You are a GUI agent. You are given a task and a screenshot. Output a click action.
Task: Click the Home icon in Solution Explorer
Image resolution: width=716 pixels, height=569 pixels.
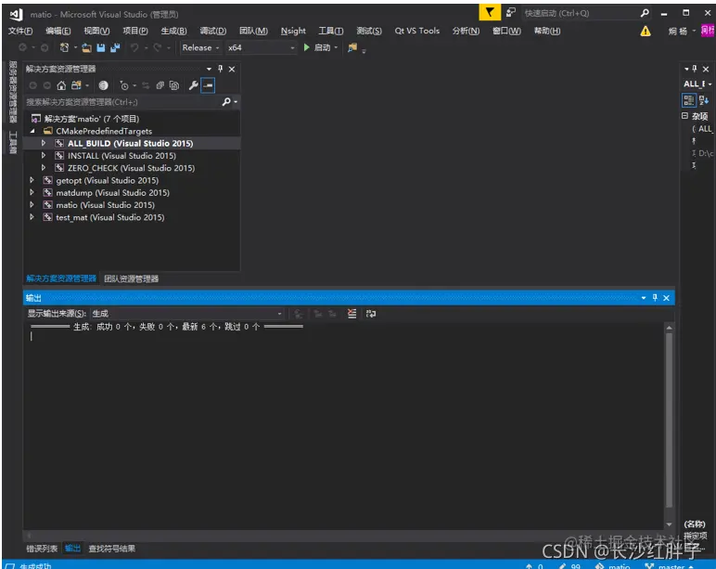coord(61,85)
